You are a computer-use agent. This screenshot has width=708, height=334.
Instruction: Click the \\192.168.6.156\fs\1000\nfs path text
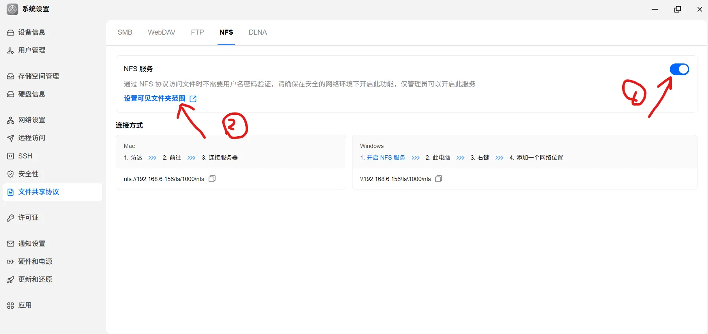click(395, 179)
